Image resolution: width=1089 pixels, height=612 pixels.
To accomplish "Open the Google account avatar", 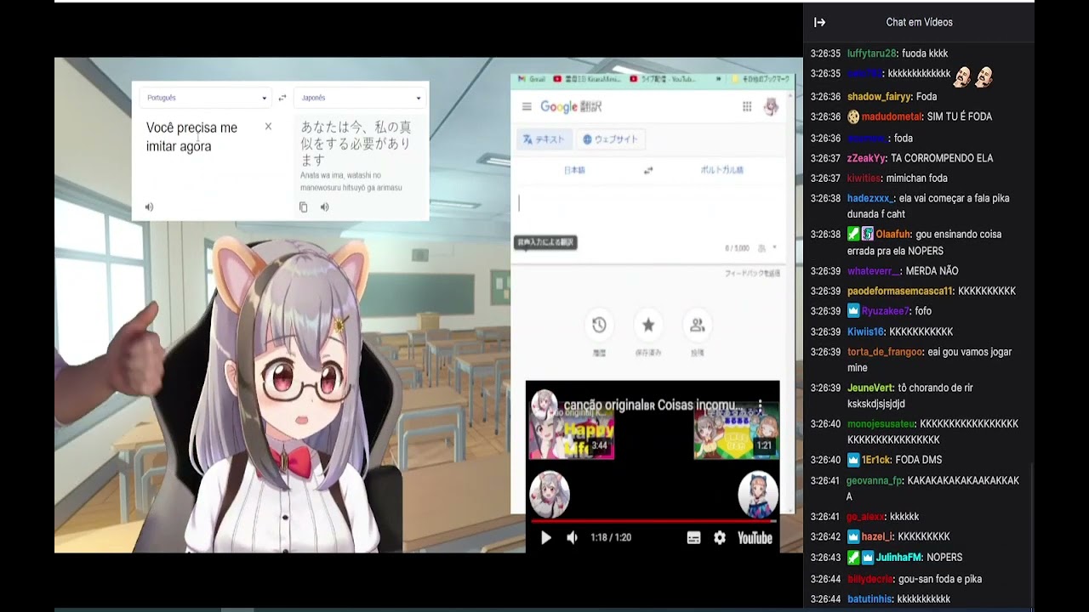I will tap(771, 106).
